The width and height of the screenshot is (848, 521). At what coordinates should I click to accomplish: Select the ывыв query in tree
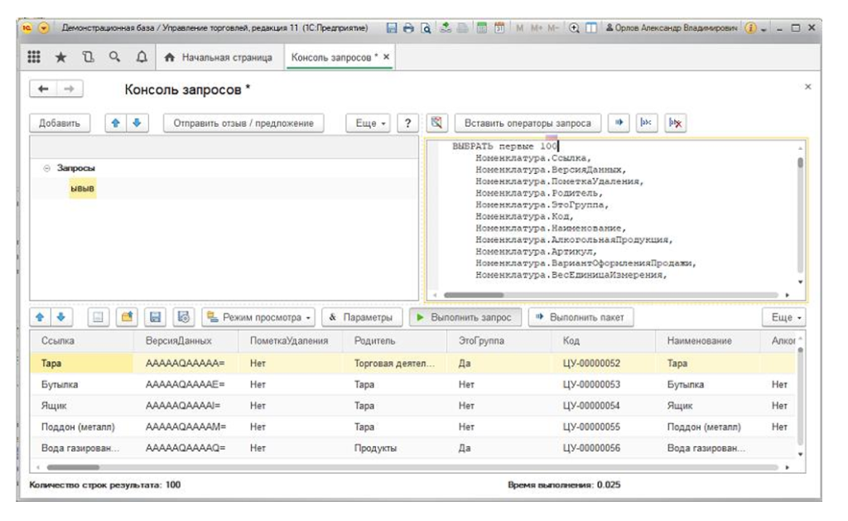[x=83, y=189]
